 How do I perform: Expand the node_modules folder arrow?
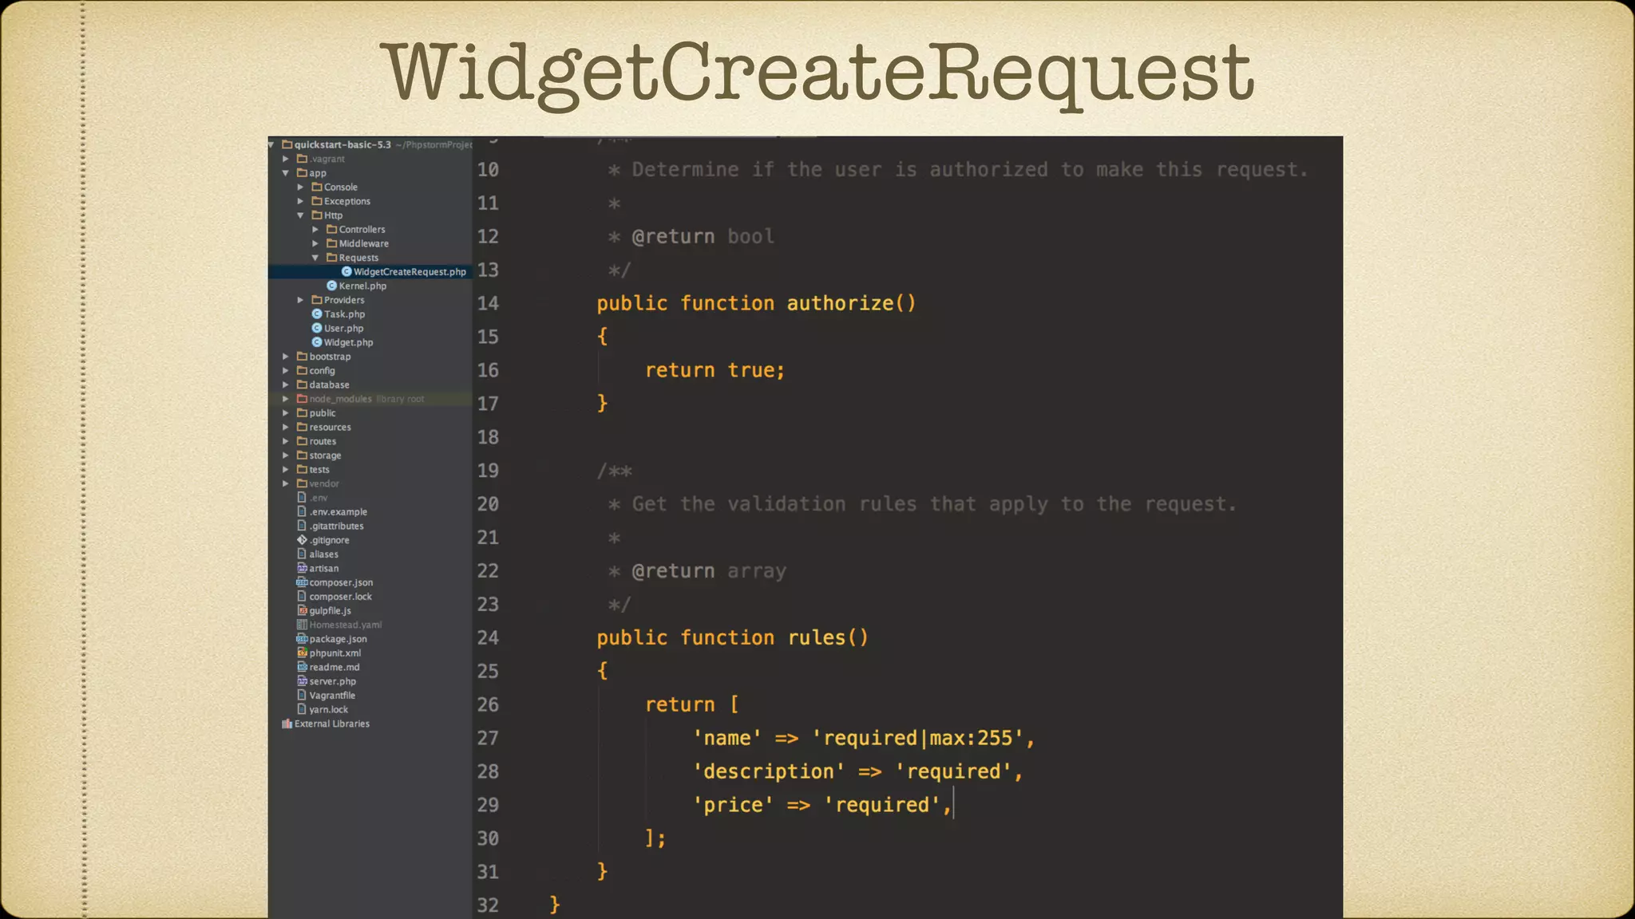[286, 399]
